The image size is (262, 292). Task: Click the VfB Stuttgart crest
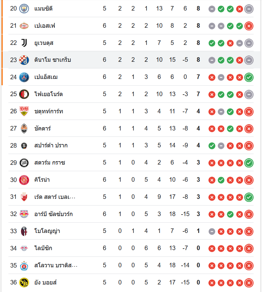24,111
